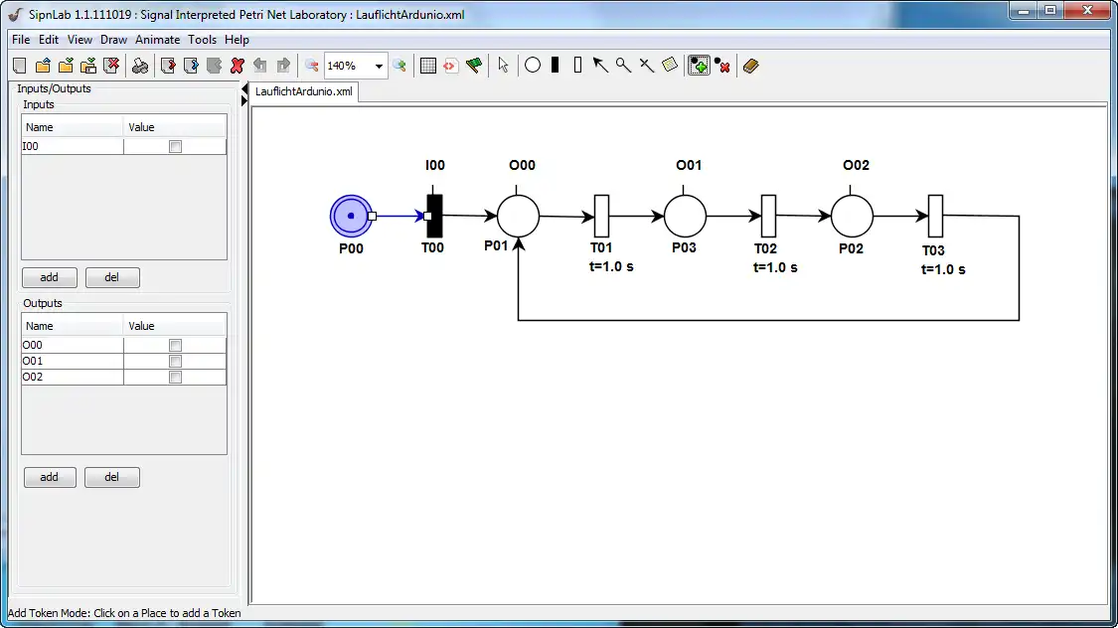
Task: Click the Open file icon
Action: point(43,66)
